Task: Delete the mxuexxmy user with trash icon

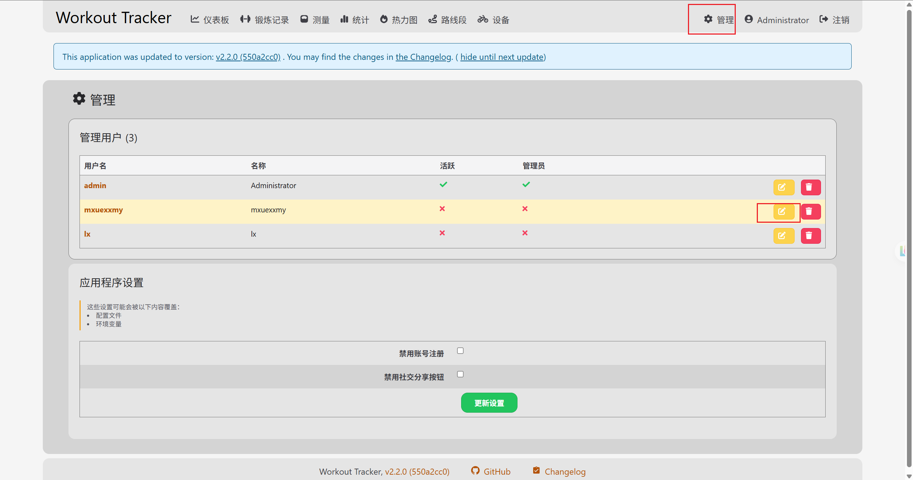Action: (x=811, y=211)
